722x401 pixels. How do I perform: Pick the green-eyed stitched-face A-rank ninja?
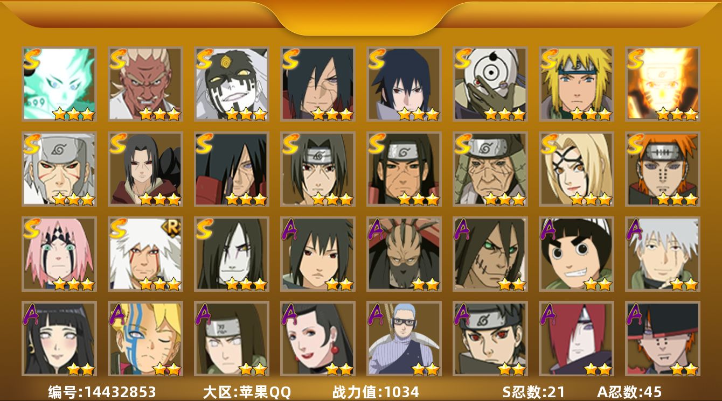click(490, 254)
